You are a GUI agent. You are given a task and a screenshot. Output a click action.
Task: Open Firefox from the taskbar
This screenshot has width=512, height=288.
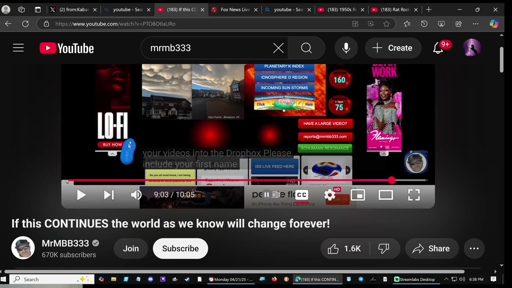click(x=274, y=279)
